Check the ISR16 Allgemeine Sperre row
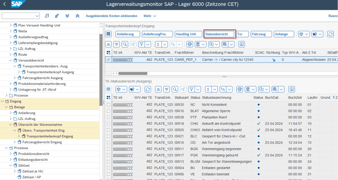This screenshot has width=338, height=180. 108,111
